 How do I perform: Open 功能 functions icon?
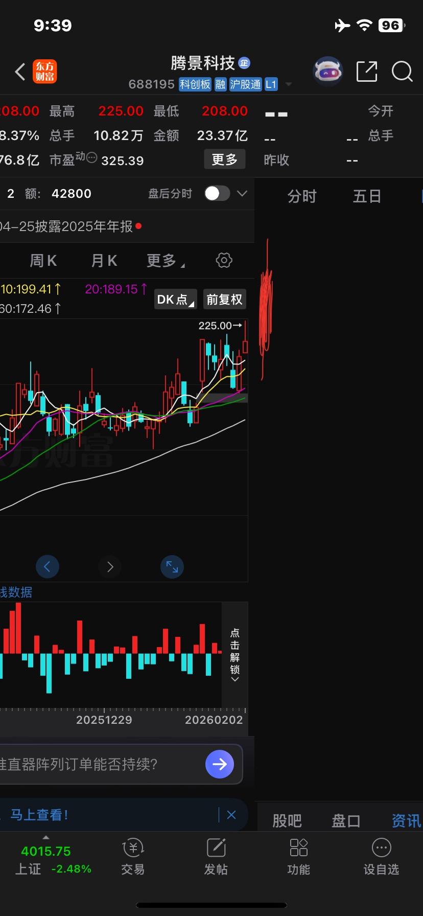coord(299,857)
